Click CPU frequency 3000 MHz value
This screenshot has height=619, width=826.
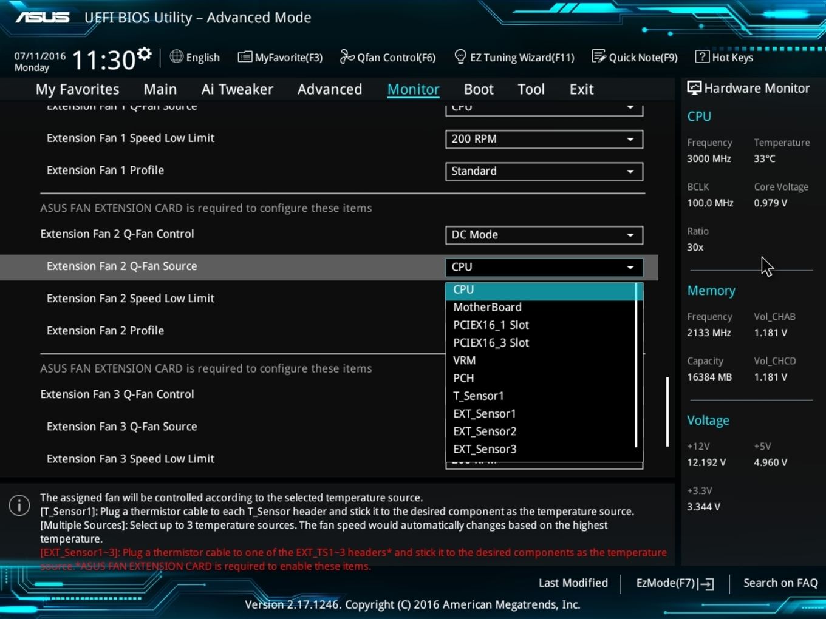(x=709, y=158)
